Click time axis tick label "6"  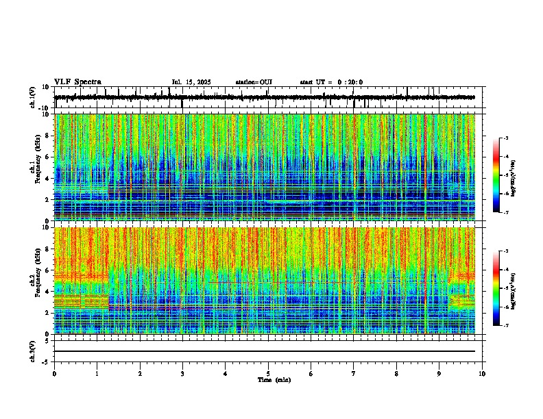(311, 374)
